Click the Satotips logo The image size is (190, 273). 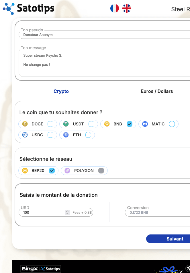(29, 8)
